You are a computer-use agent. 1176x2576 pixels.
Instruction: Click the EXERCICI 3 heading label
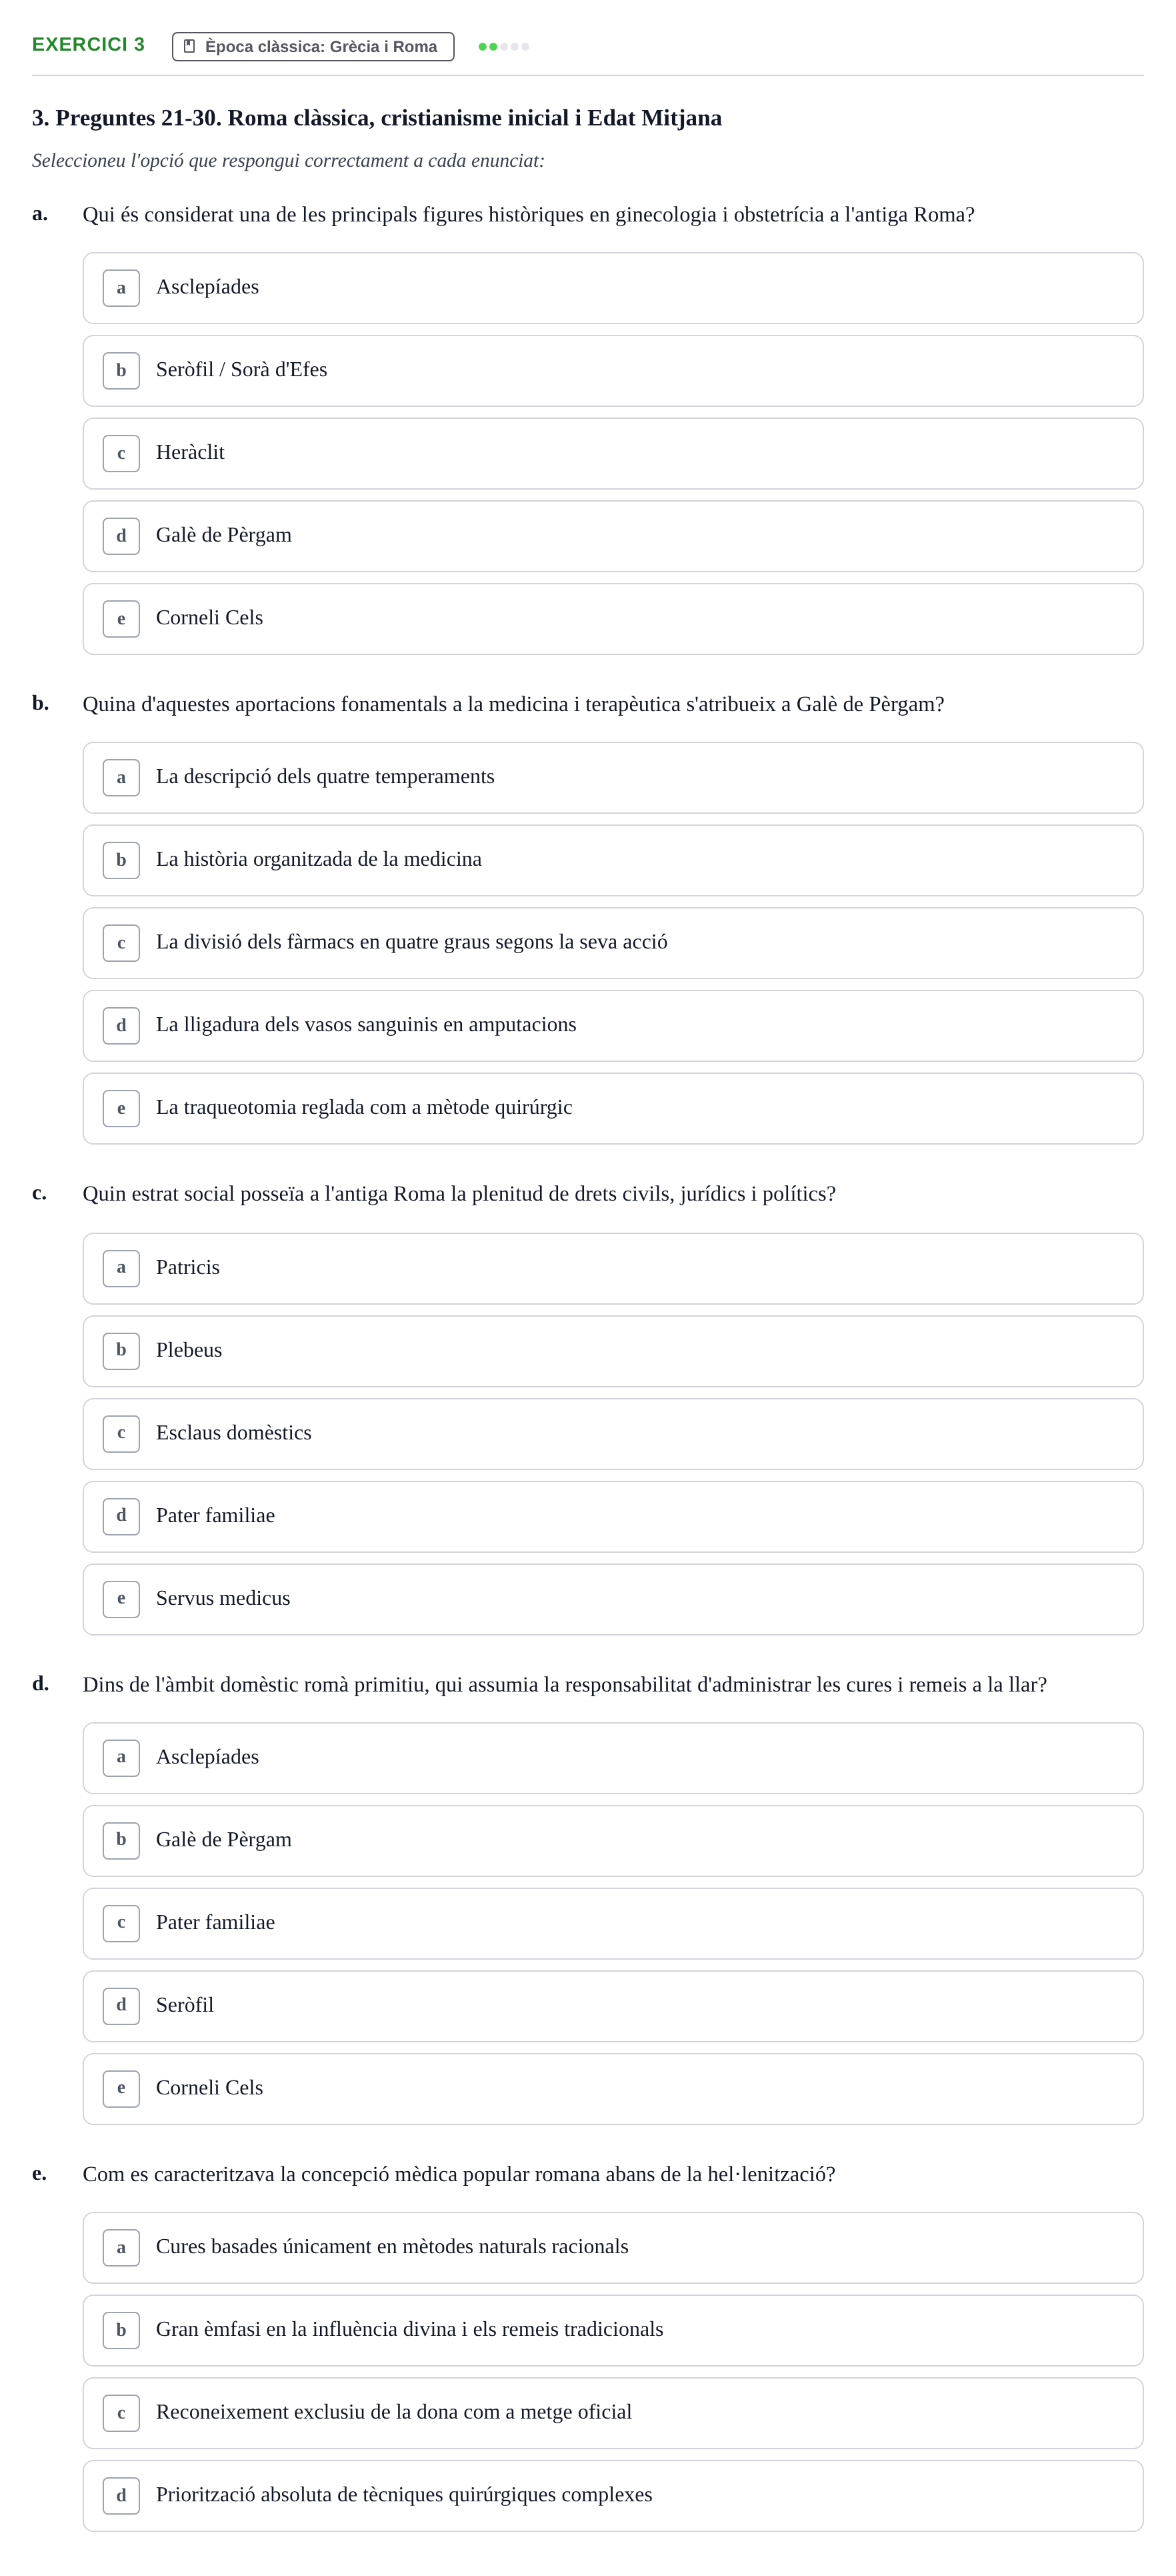(88, 45)
